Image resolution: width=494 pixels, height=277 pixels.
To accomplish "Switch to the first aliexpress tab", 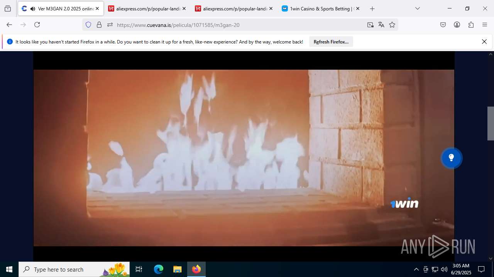I will pyautogui.click(x=147, y=8).
